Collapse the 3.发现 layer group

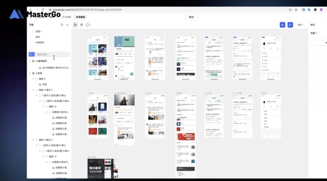point(30,73)
